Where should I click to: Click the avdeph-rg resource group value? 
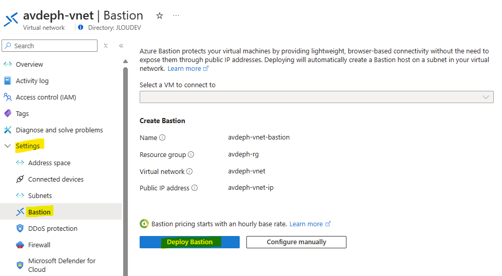(x=243, y=154)
